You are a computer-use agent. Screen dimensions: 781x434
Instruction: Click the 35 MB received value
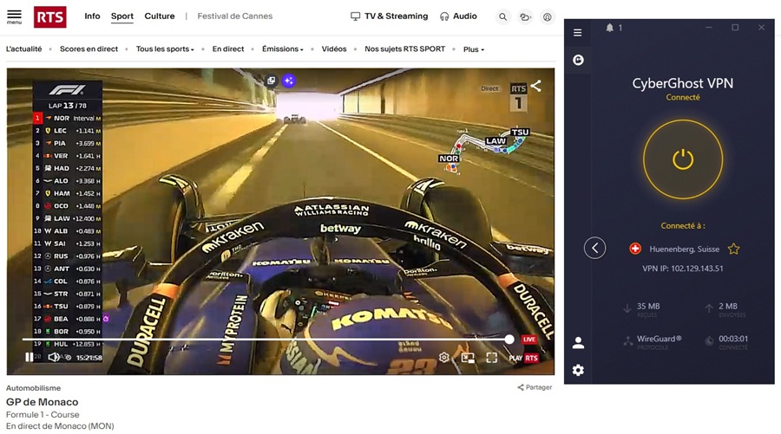tap(648, 307)
